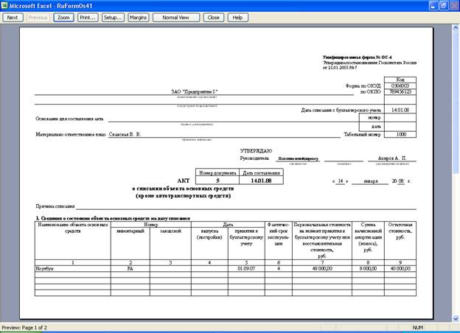
Task: Click the АКТ title text
Action: coord(184,180)
